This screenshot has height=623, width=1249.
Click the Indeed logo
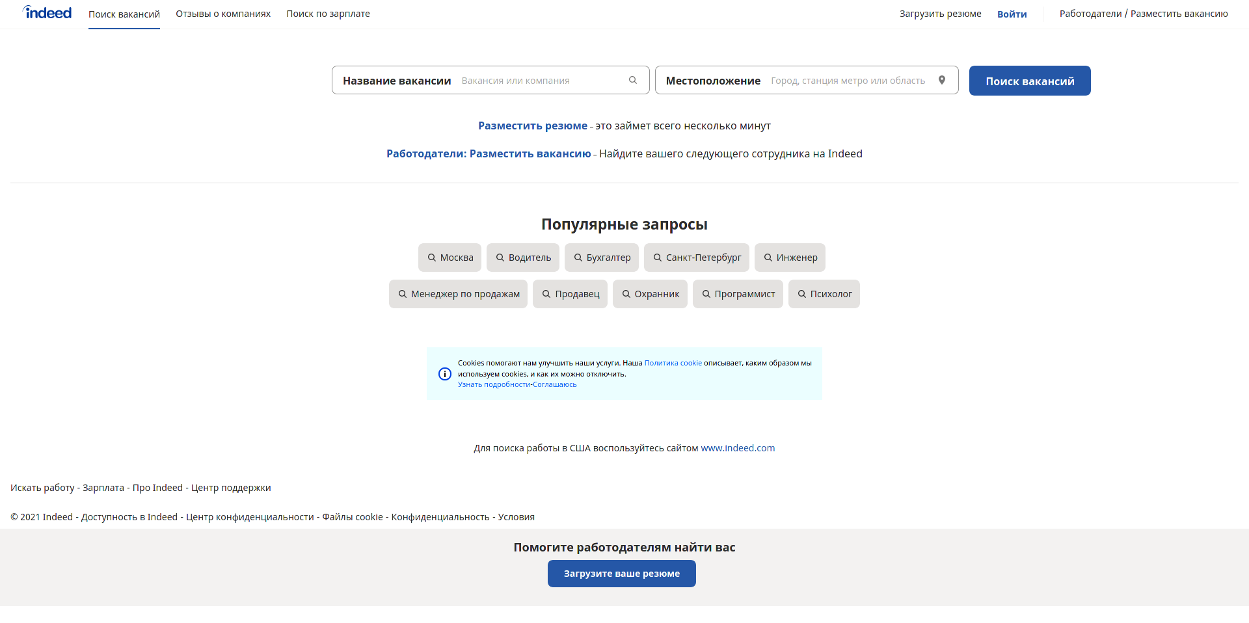point(47,13)
